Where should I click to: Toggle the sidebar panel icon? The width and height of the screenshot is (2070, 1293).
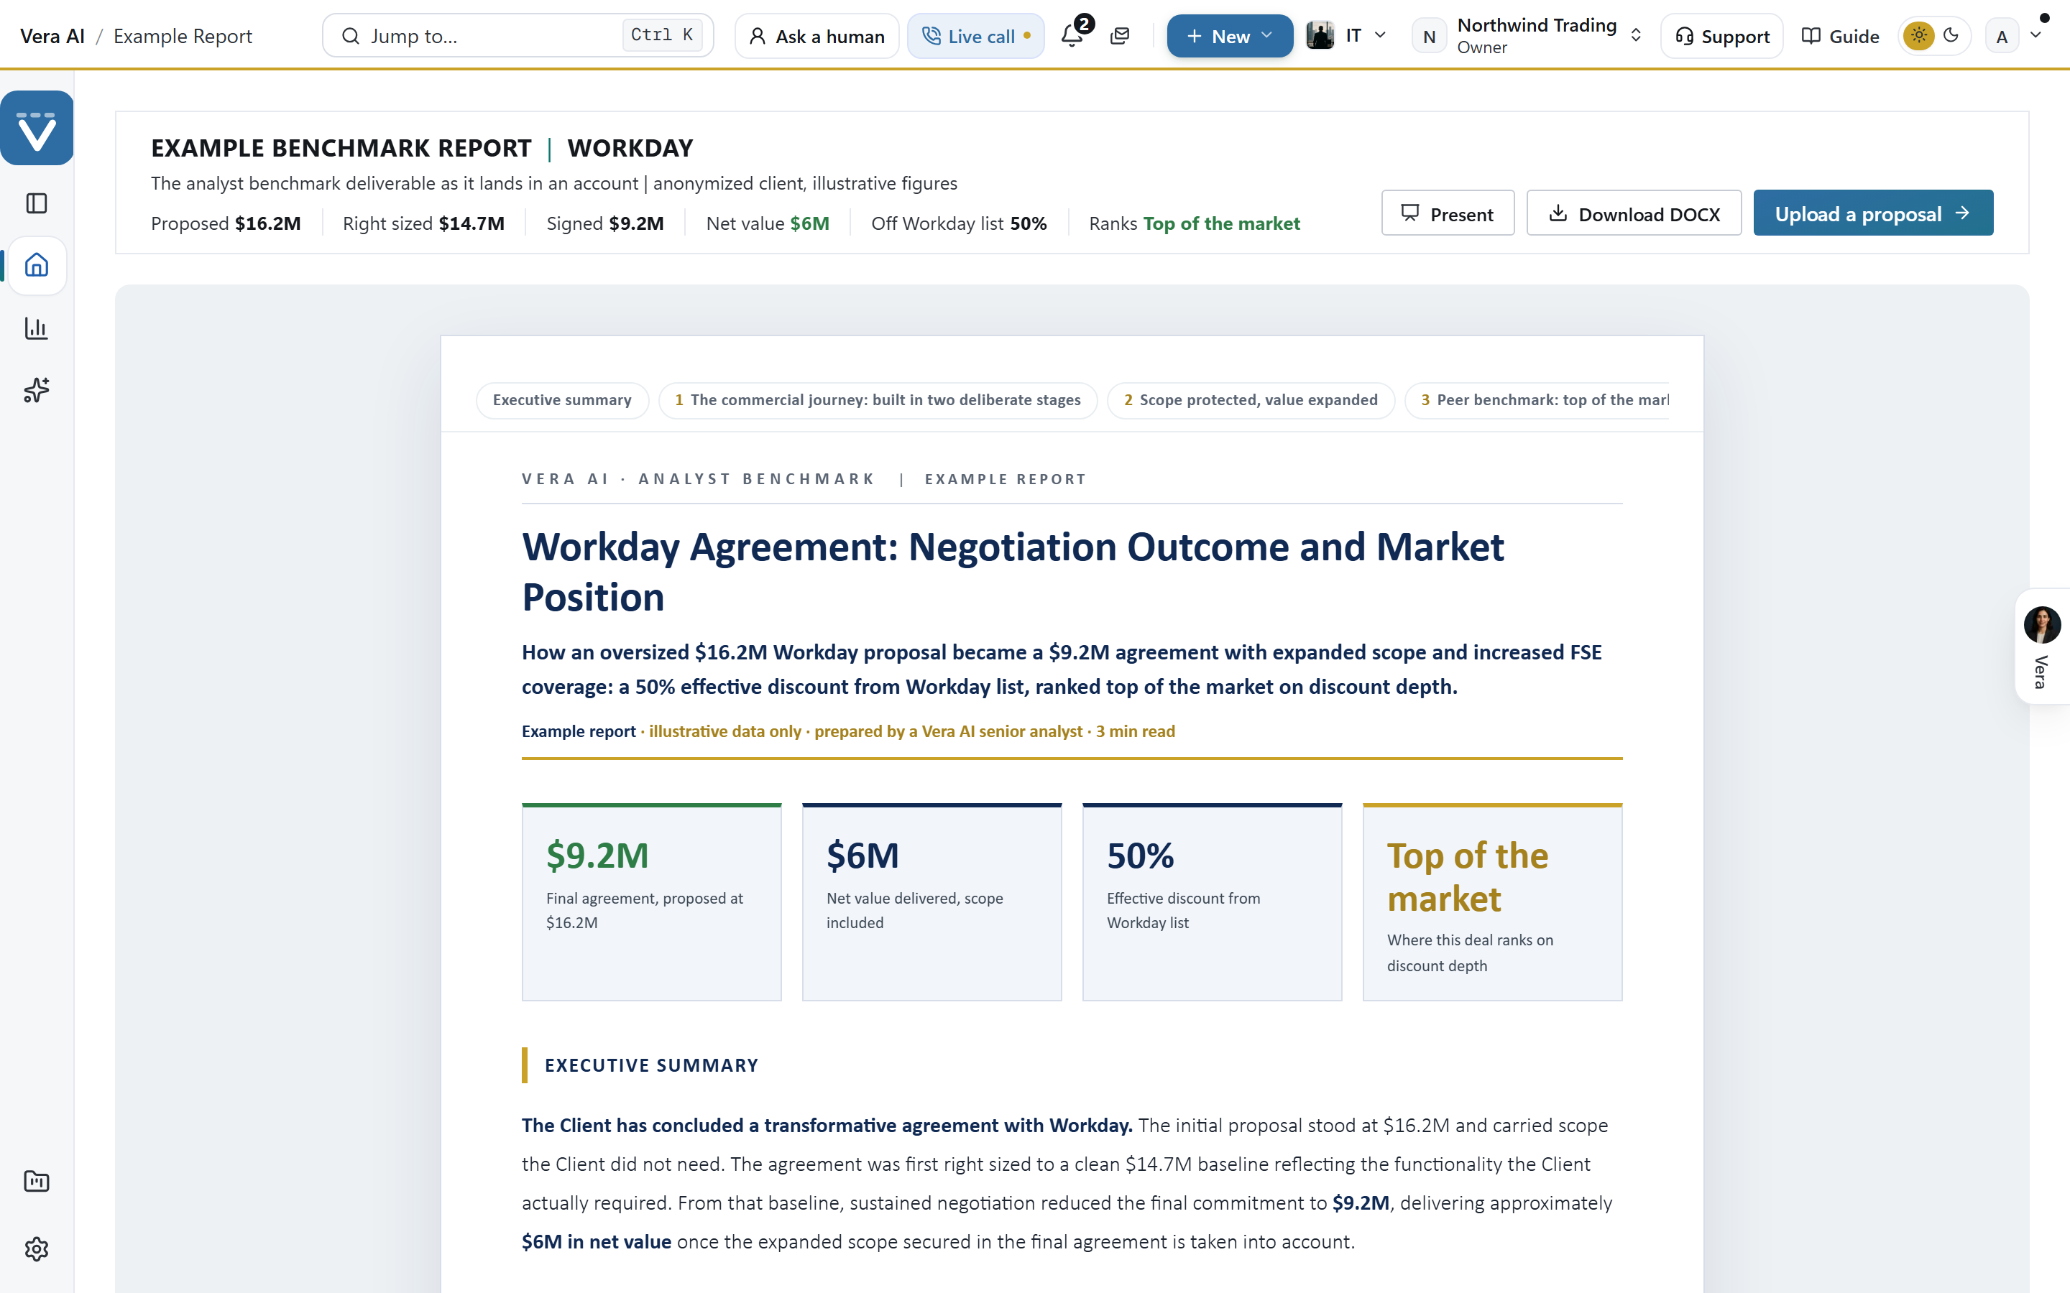36,203
